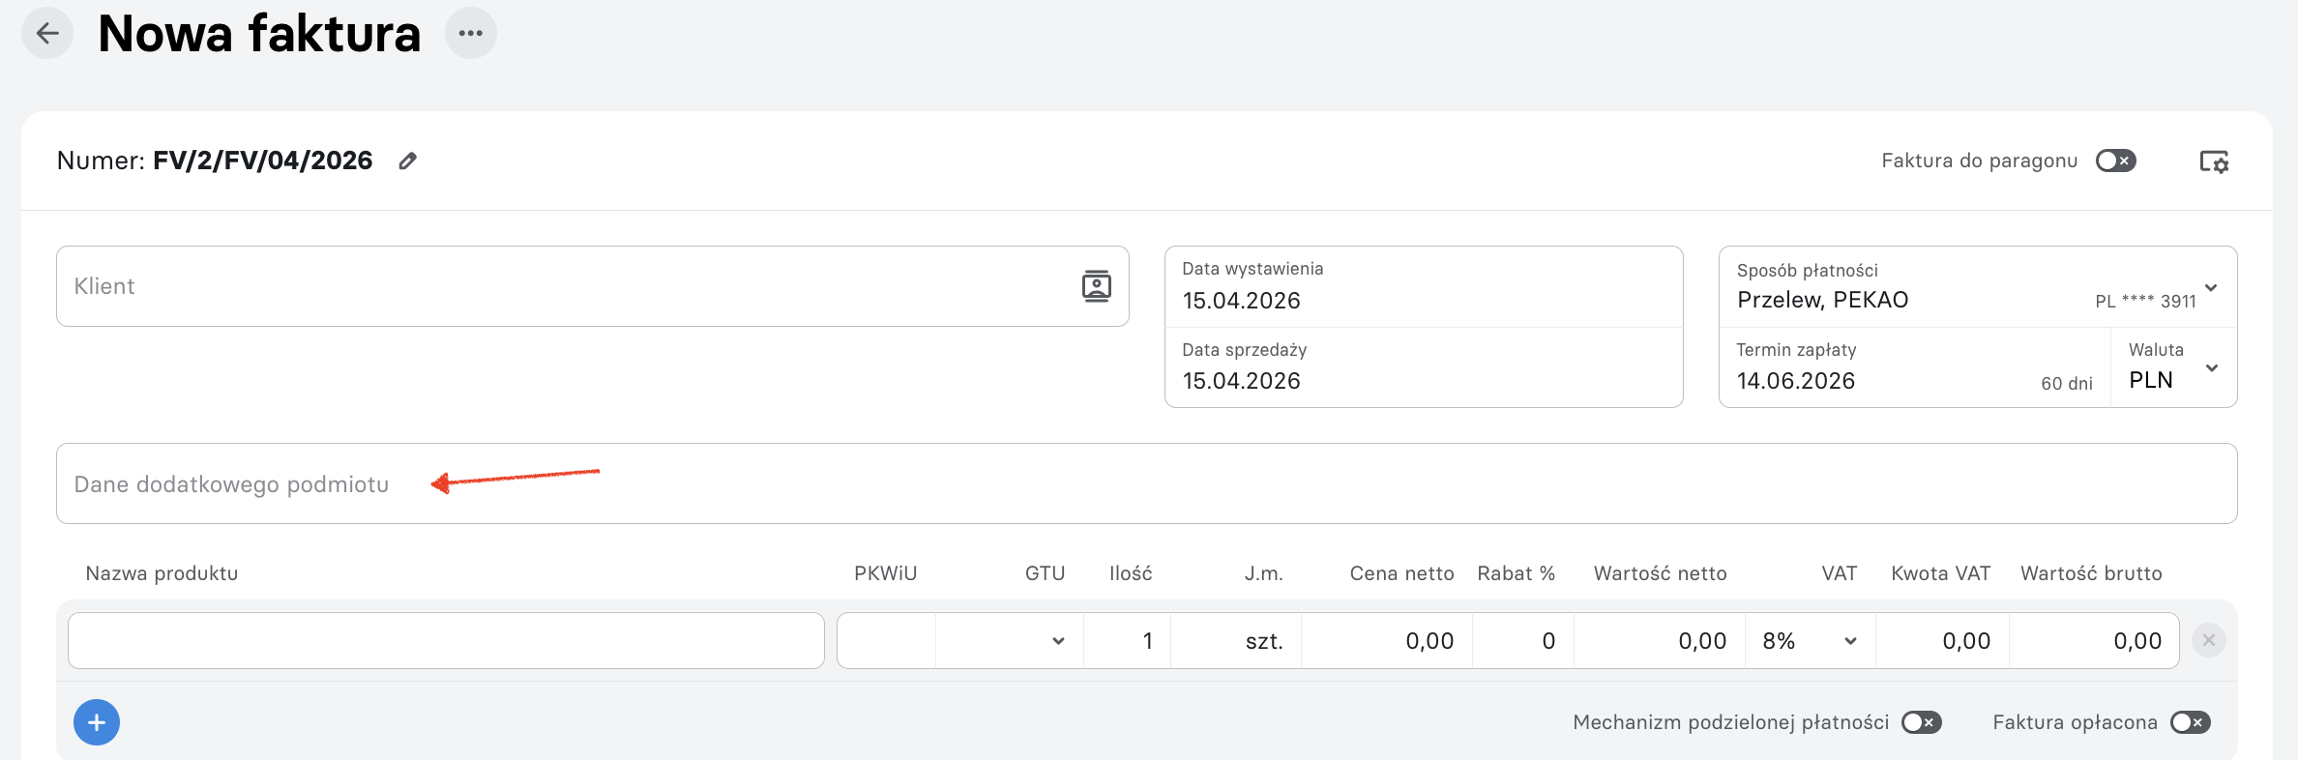Select the Nazwa produktu text box
Viewport: 2298px width, 760px height.
[x=446, y=640]
